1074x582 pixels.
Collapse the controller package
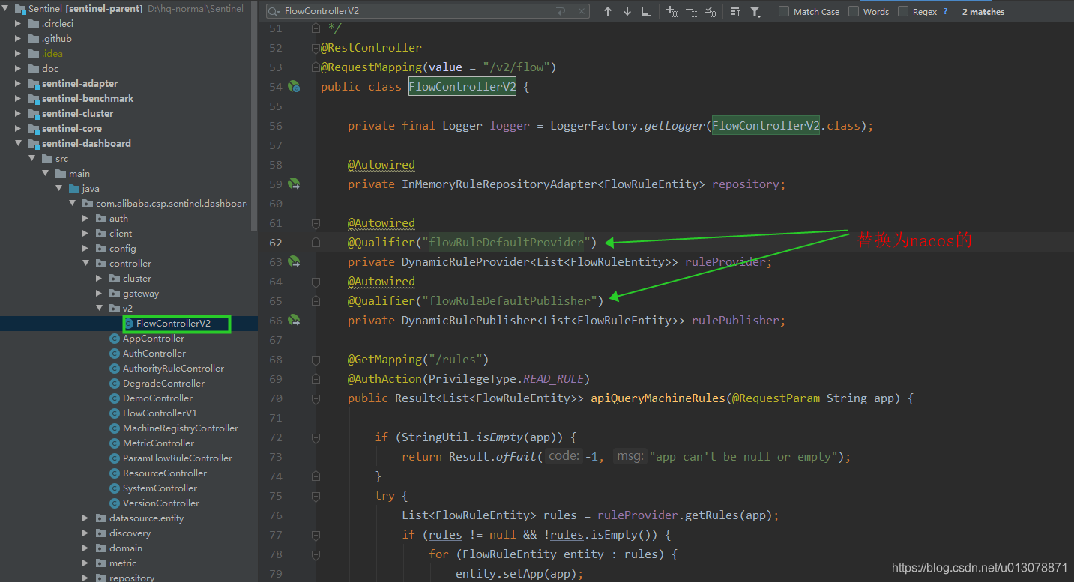pyautogui.click(x=86, y=263)
